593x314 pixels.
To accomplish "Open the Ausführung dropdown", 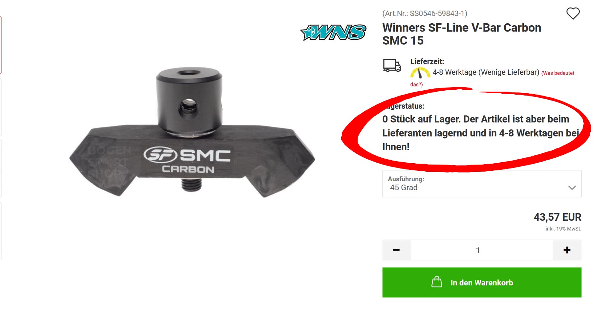I will click(x=482, y=184).
